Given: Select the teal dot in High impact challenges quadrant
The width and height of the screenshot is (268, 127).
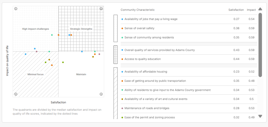Looking at the screenshot, I should coord(52,35).
